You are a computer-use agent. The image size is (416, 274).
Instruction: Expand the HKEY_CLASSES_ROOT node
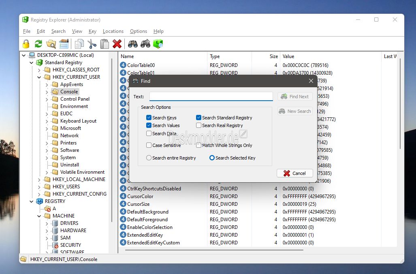(x=39, y=70)
